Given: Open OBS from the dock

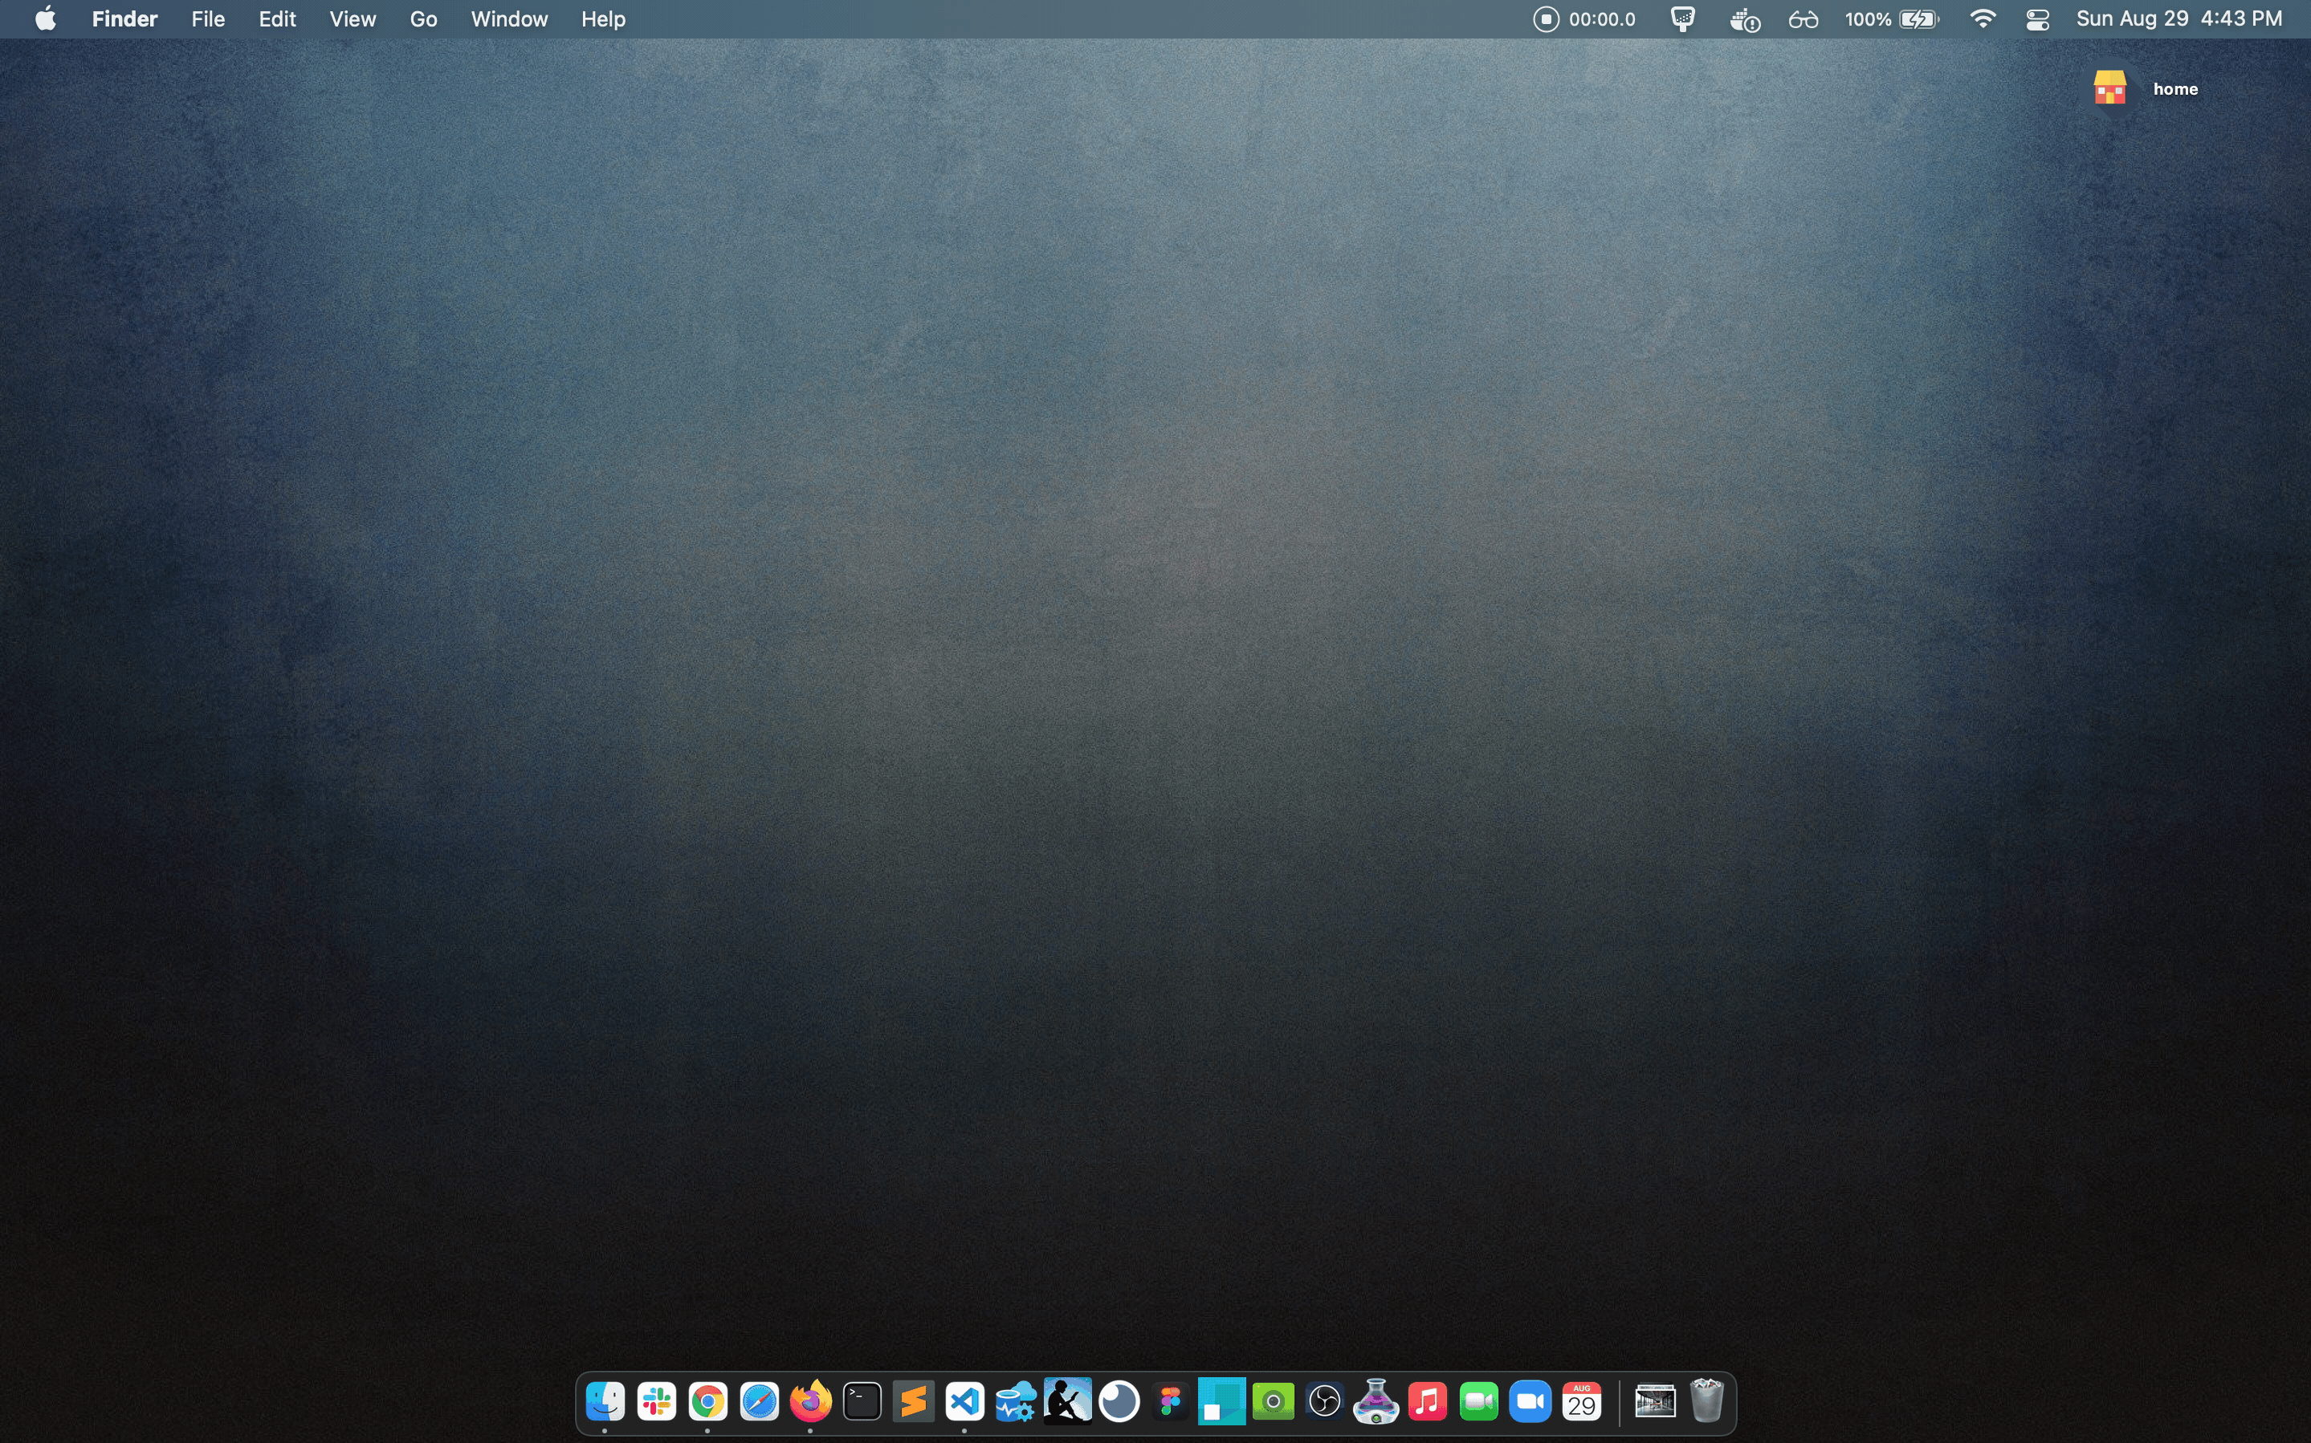Looking at the screenshot, I should (x=1325, y=1401).
